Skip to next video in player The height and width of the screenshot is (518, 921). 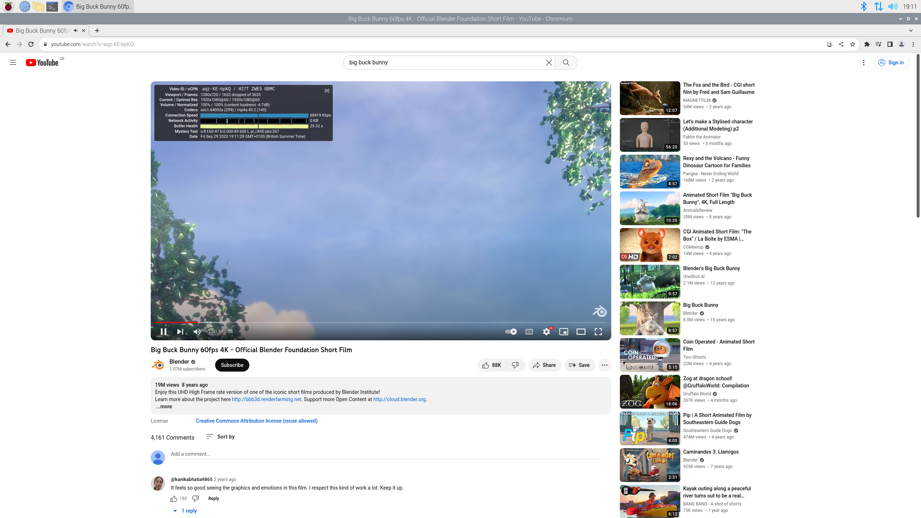(x=180, y=332)
